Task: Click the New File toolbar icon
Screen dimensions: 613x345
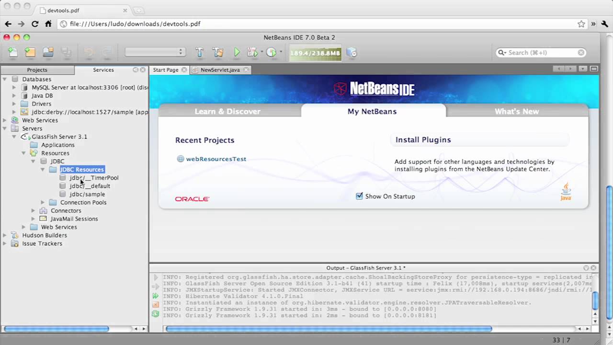Action: coord(13,52)
